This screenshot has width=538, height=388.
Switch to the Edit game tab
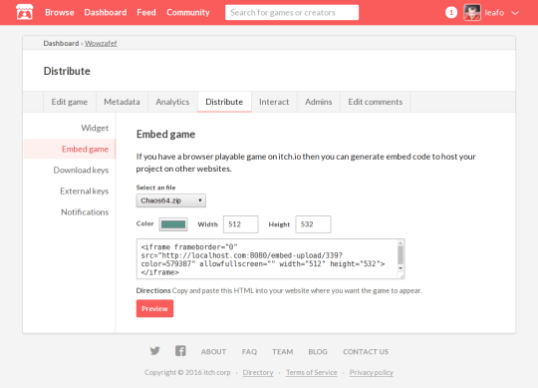pos(70,102)
